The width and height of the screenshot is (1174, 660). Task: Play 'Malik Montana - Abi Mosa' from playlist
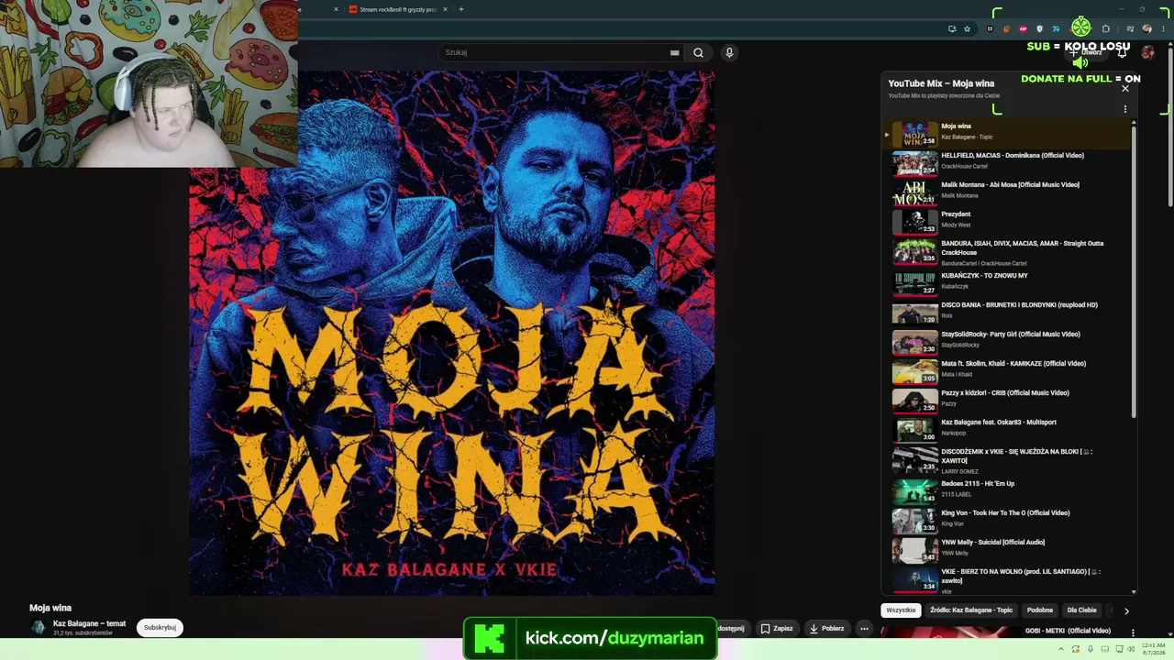pos(1006,192)
